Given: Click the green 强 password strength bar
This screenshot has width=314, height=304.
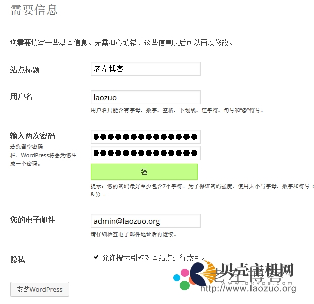Looking at the screenshot, I should coord(144,172).
